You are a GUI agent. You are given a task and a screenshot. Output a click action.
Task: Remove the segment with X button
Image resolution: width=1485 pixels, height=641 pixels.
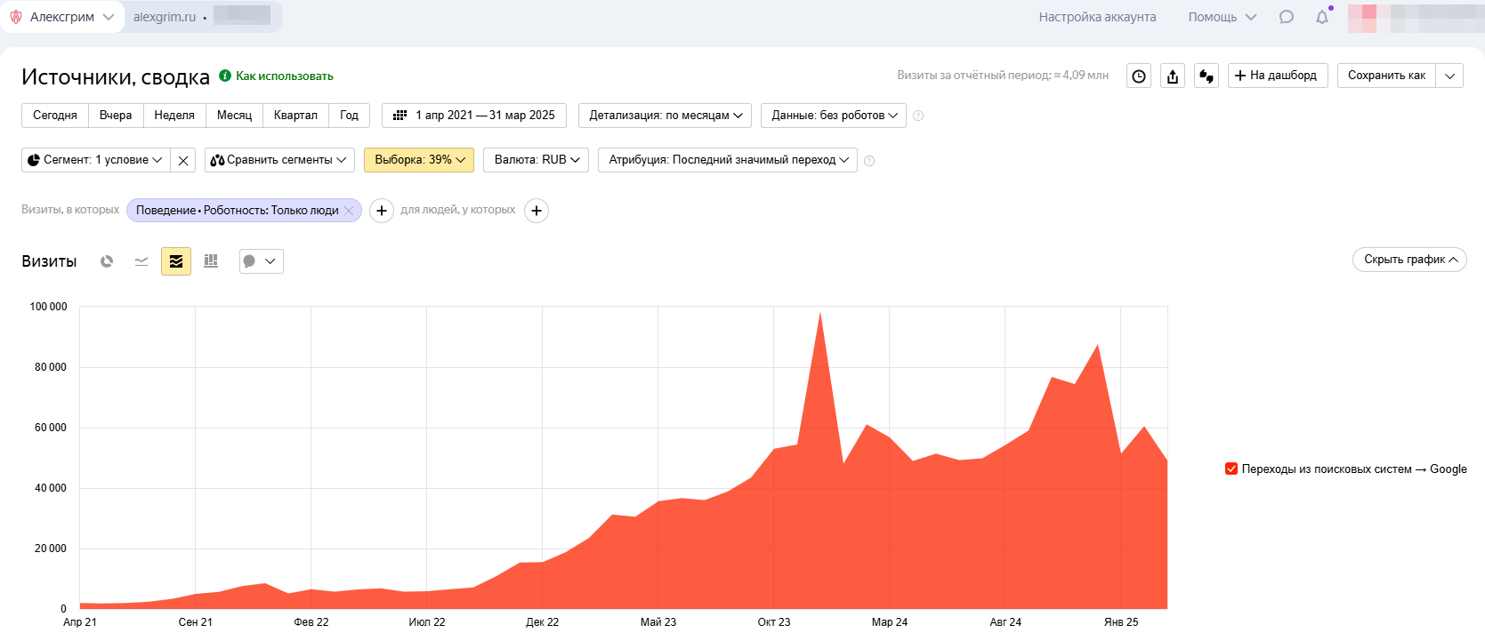[x=183, y=160]
